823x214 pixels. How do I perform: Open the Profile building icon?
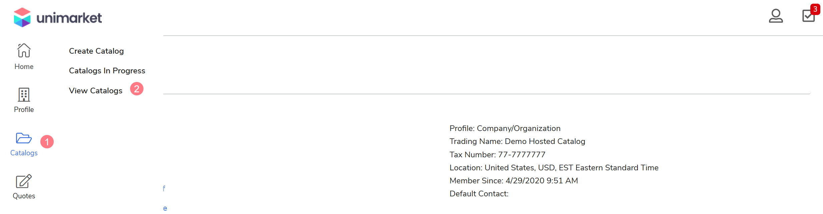tap(24, 95)
